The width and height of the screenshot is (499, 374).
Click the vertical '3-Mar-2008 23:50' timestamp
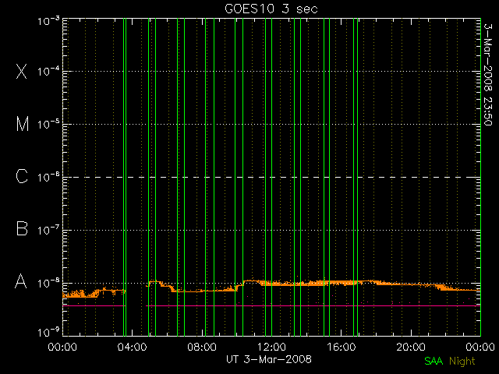tap(488, 75)
